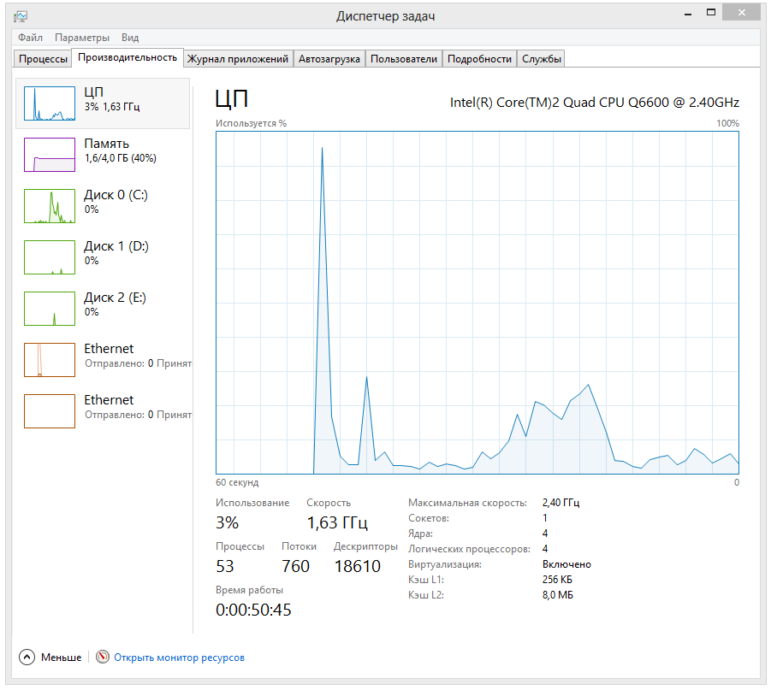The image size is (771, 690).
Task: Select the ЦП mini graph thumbnail
Action: point(50,103)
